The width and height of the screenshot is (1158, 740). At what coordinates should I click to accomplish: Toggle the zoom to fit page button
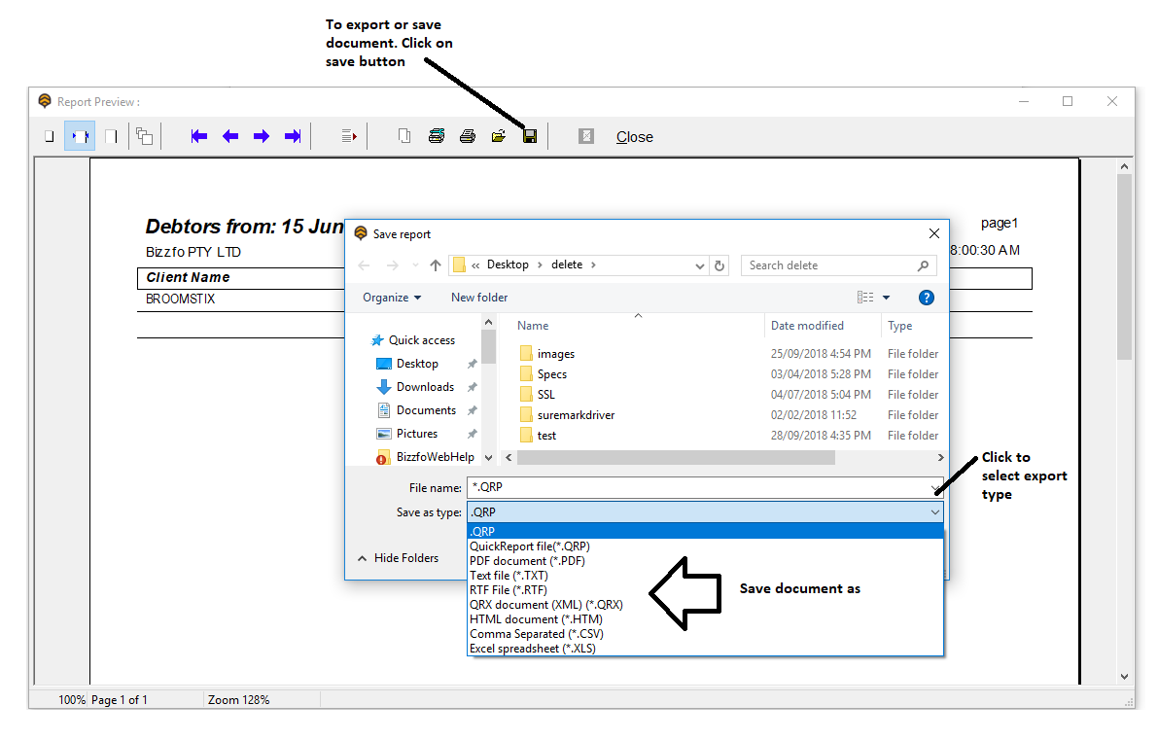point(50,136)
